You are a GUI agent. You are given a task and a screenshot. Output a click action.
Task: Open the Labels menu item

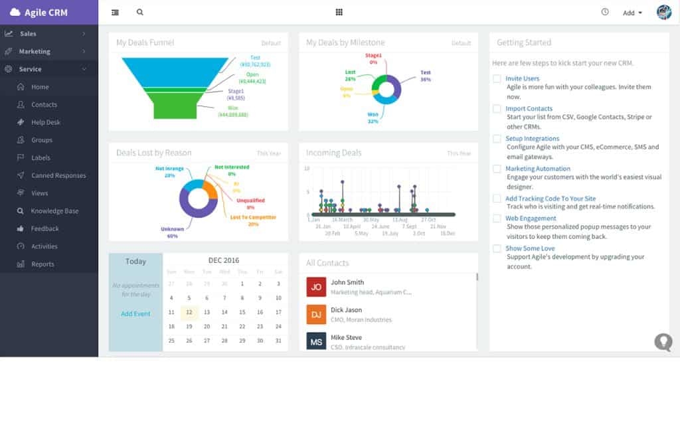click(x=41, y=157)
